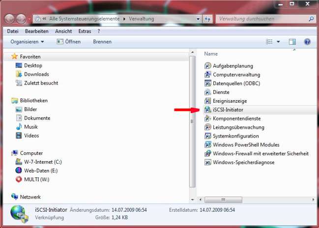Click the Bilder library icon
The height and width of the screenshot is (228, 319).
pos(19,109)
